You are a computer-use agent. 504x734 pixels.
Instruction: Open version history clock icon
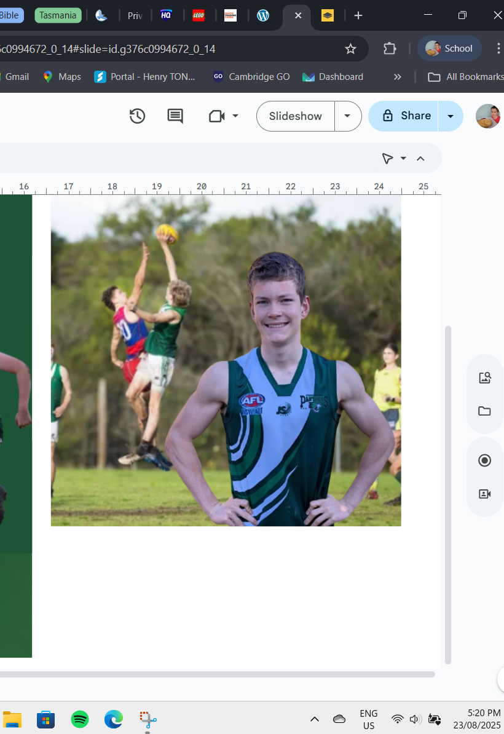coord(137,116)
